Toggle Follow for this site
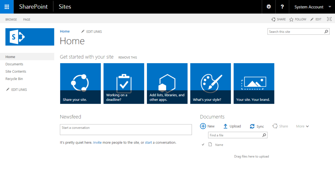Viewport: 335px width, 189px height. tap(297, 19)
